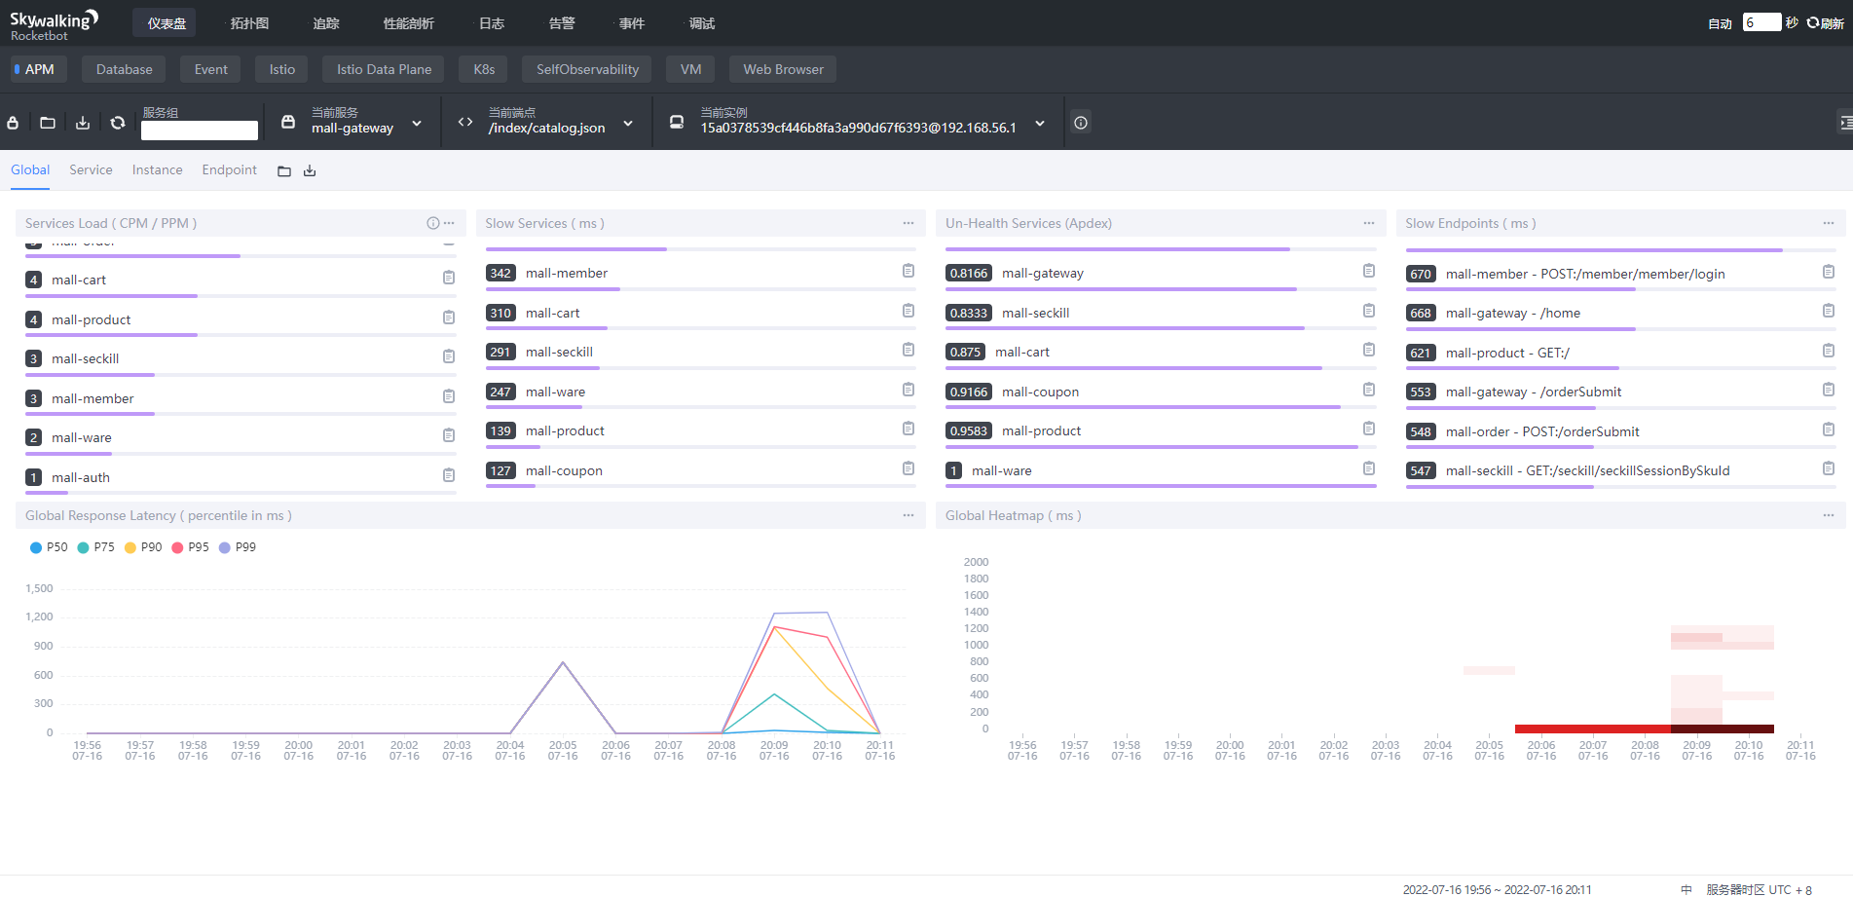
Task: Select Database dashboard button
Action: (124, 69)
